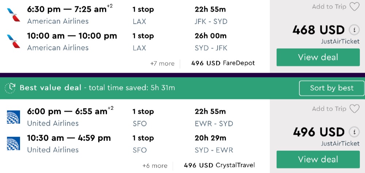Open price info icon beside 468 USD

(353, 30)
